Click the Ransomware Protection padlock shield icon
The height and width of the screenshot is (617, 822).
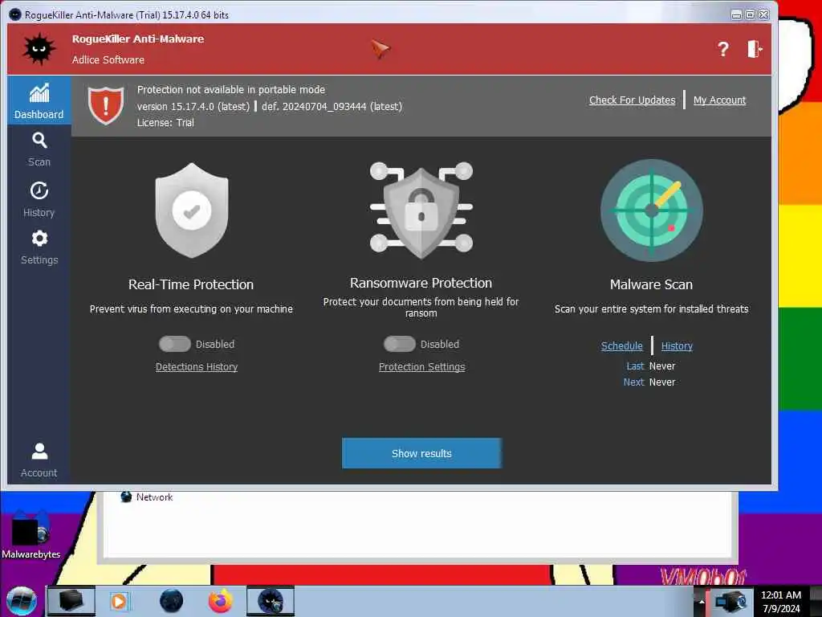click(x=421, y=210)
